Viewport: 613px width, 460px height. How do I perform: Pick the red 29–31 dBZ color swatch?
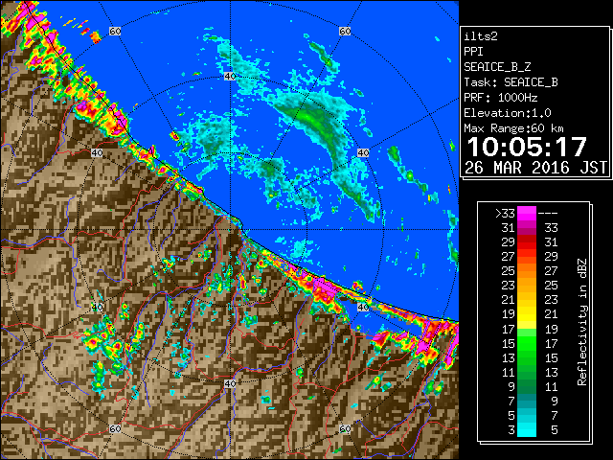pos(527,242)
